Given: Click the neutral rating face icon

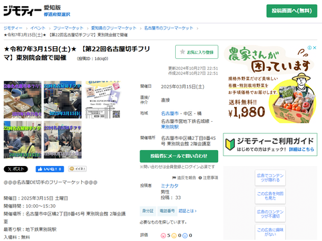Looking at the screenshot, I should [x=174, y=236].
